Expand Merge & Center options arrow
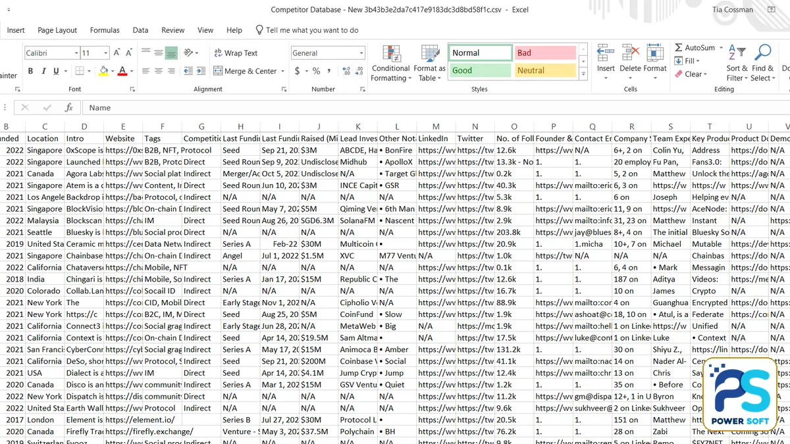Viewport: 790px width, 444px height. [x=283, y=71]
